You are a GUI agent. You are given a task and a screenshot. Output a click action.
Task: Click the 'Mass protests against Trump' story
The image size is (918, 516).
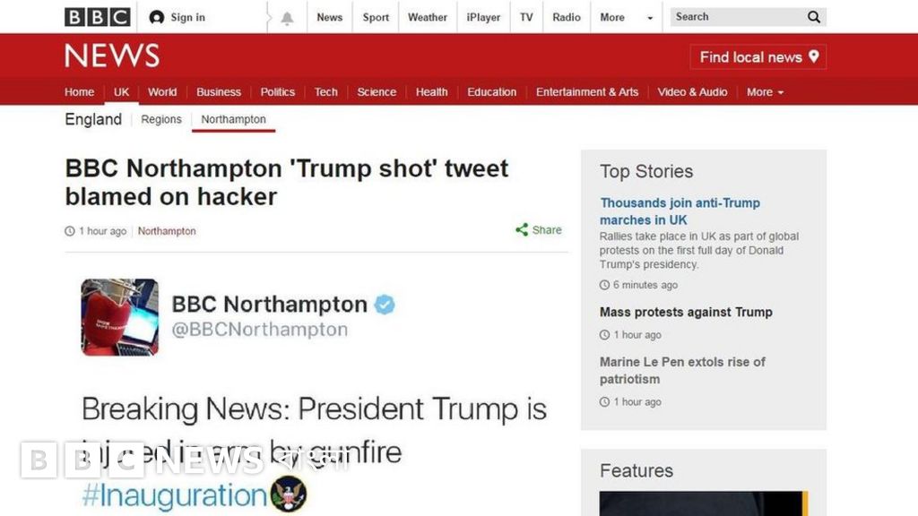(x=686, y=312)
